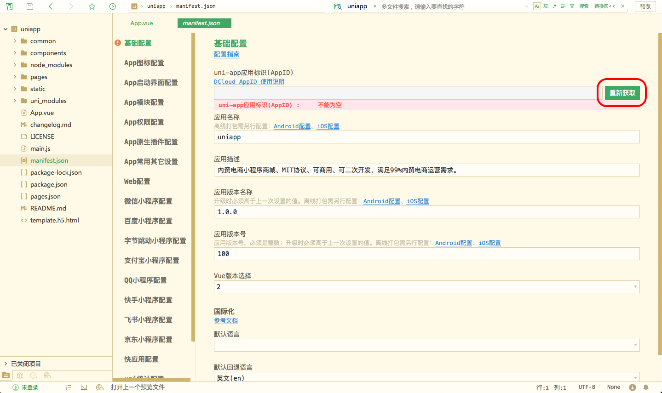Open the search scope dropdown arrow next to uniapp
The image size is (662, 393).
[375, 6]
